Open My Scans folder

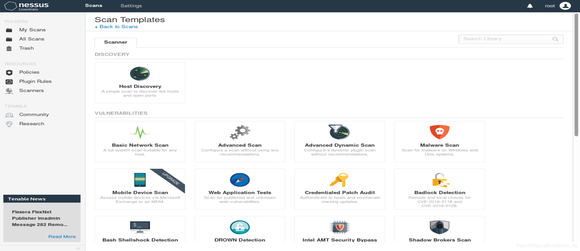[32, 30]
